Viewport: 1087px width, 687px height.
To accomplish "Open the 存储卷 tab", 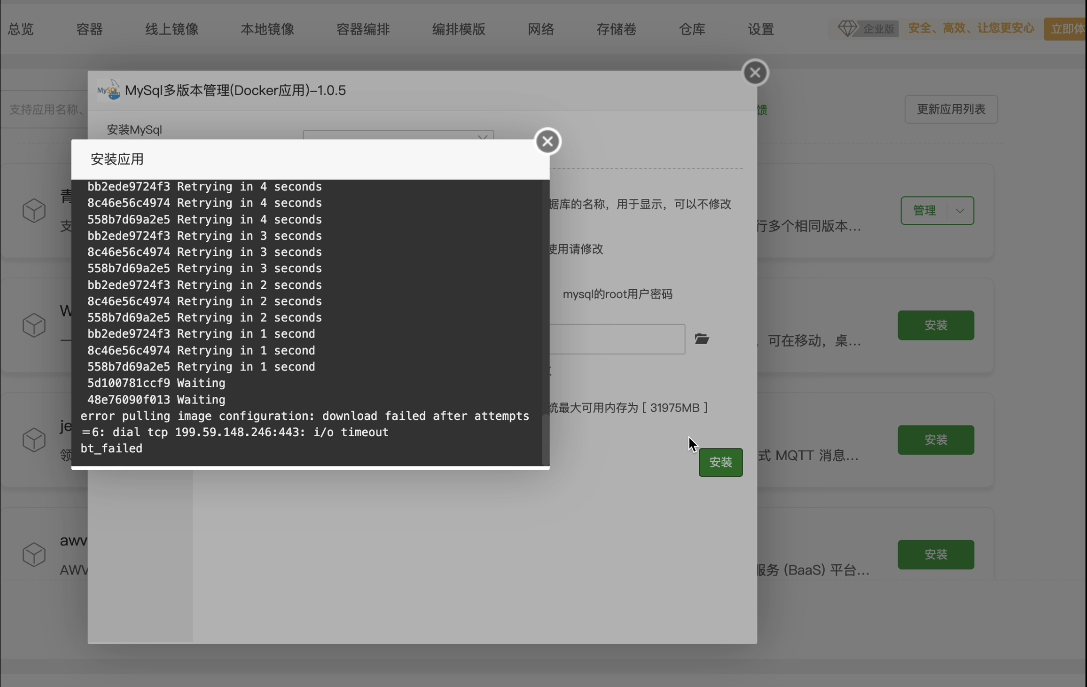I will coord(616,29).
